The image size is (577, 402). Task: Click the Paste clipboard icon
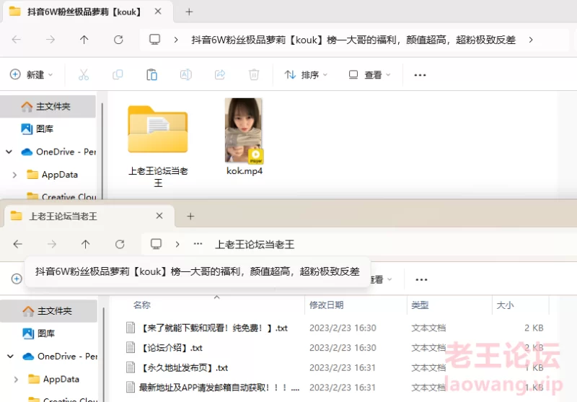[x=151, y=74]
